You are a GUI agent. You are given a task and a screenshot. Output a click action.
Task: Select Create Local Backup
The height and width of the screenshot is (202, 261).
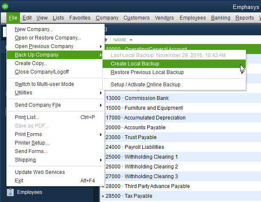click(x=174, y=64)
